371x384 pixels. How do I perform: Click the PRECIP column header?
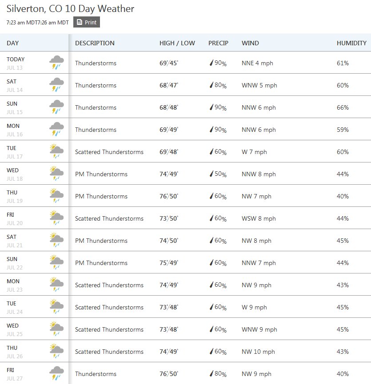(x=218, y=43)
